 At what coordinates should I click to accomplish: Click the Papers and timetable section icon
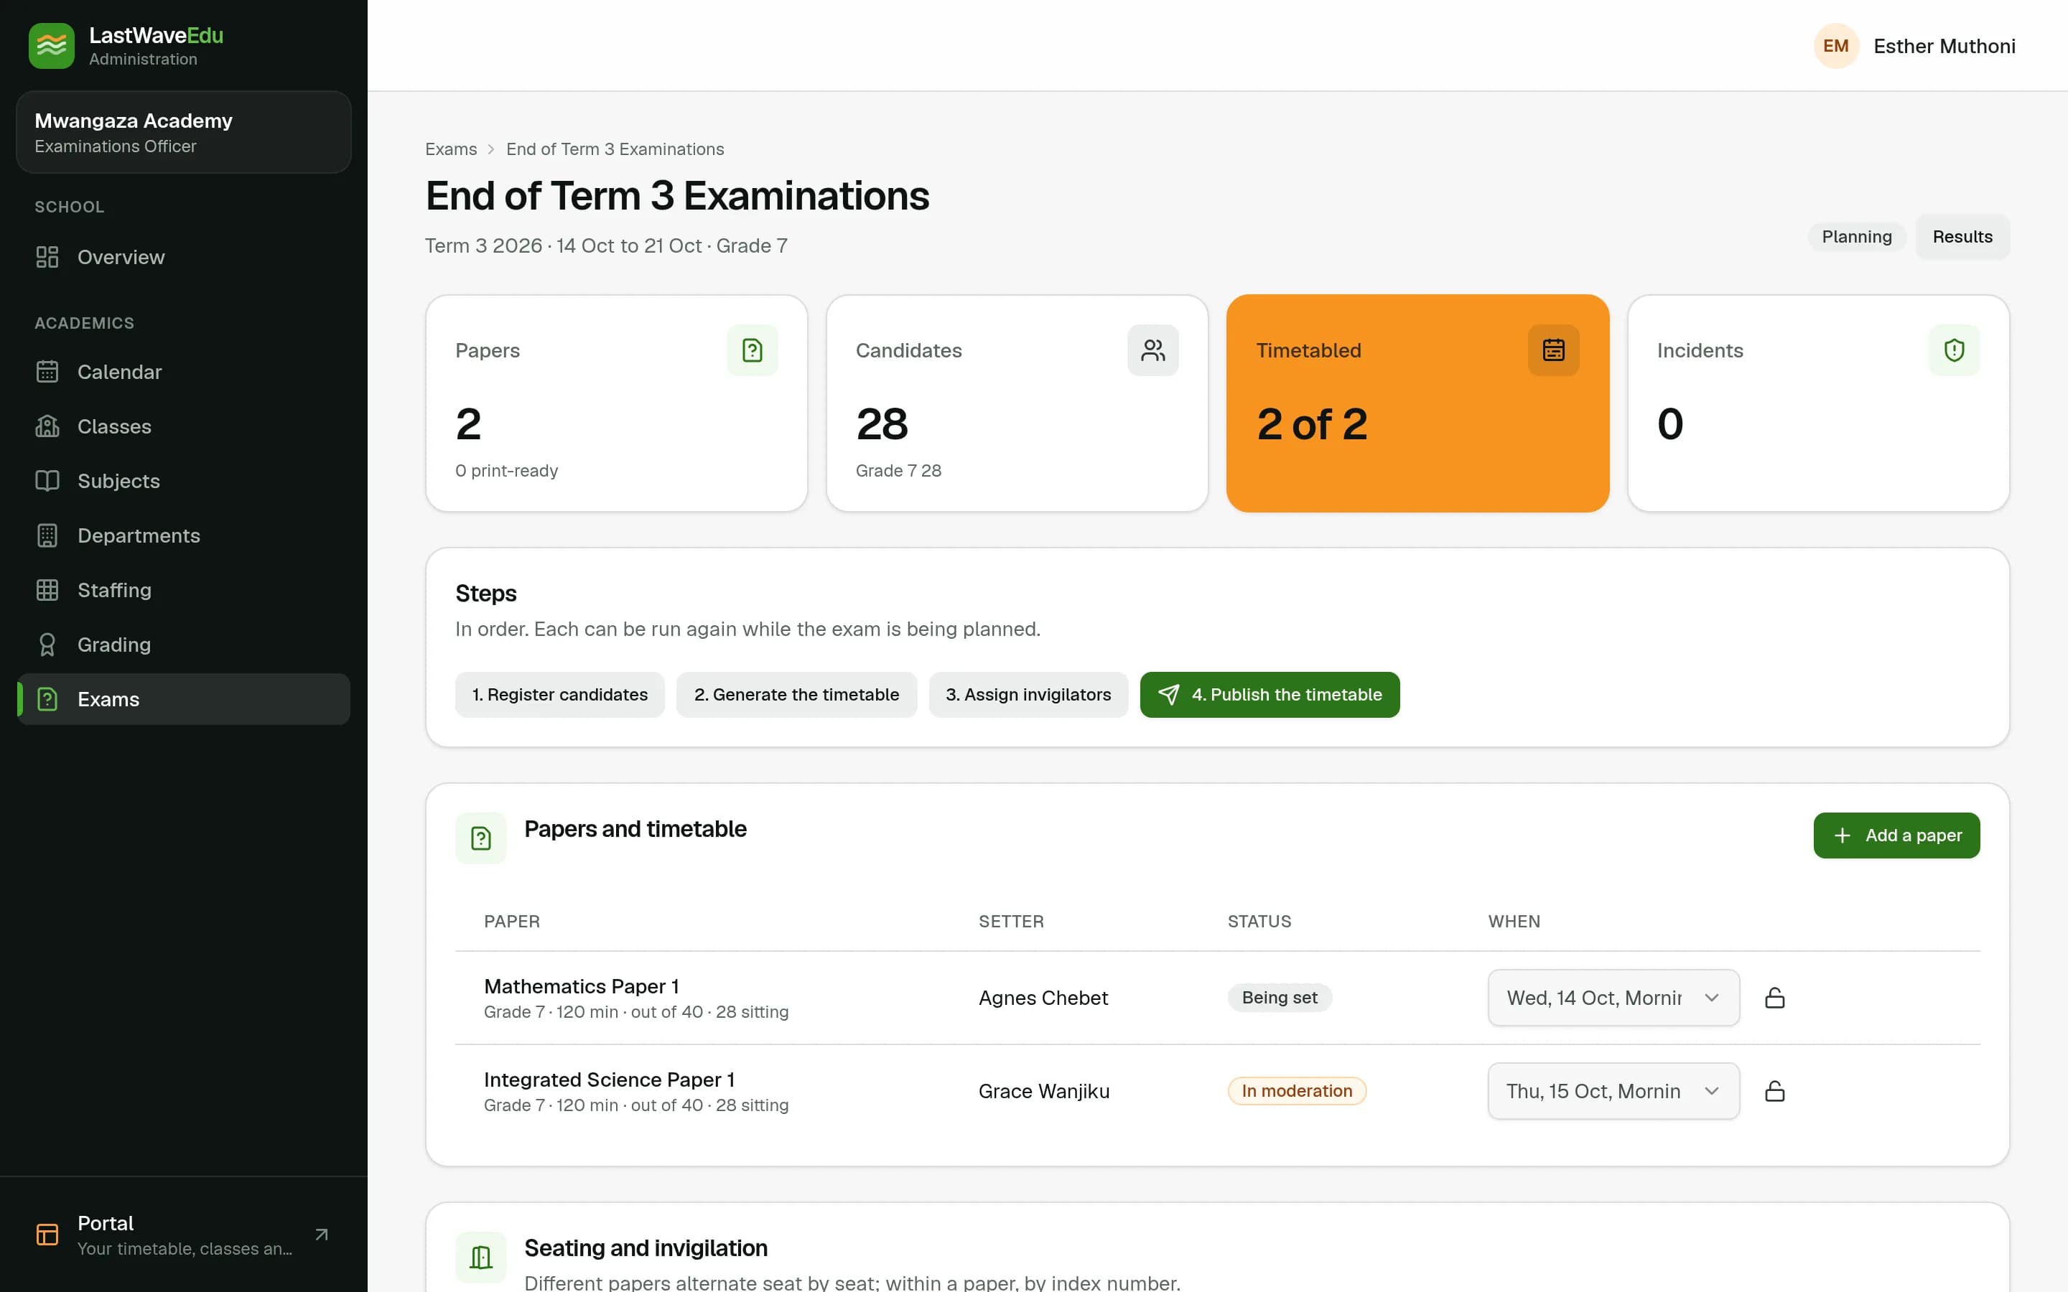coord(481,838)
